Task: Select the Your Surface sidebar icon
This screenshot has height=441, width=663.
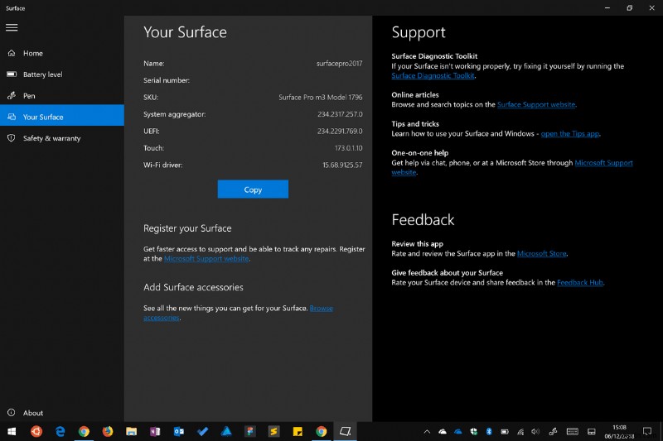Action: 11,117
